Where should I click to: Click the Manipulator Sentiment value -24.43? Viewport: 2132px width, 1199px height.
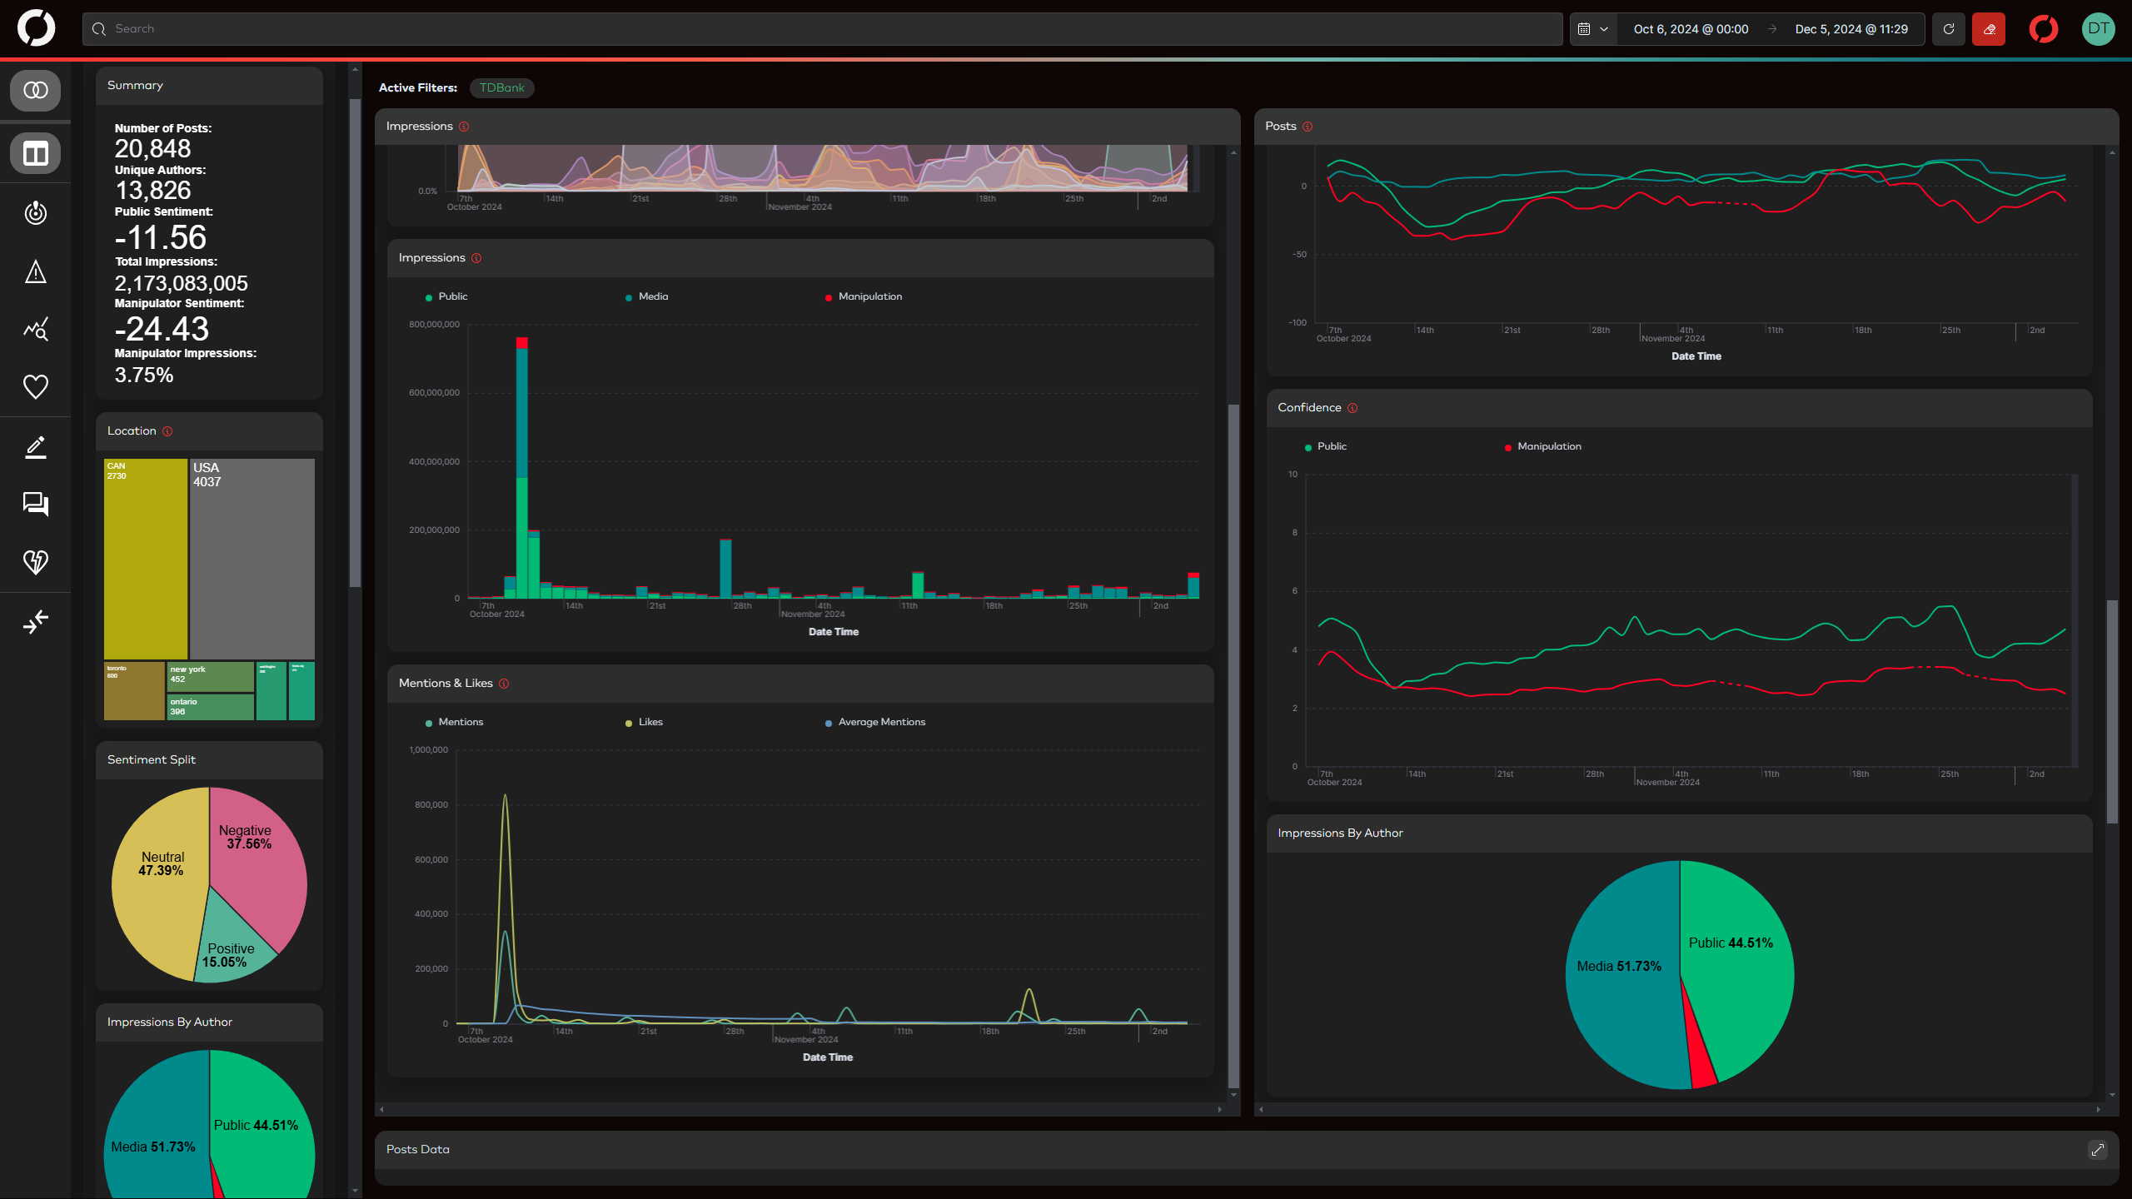162,329
